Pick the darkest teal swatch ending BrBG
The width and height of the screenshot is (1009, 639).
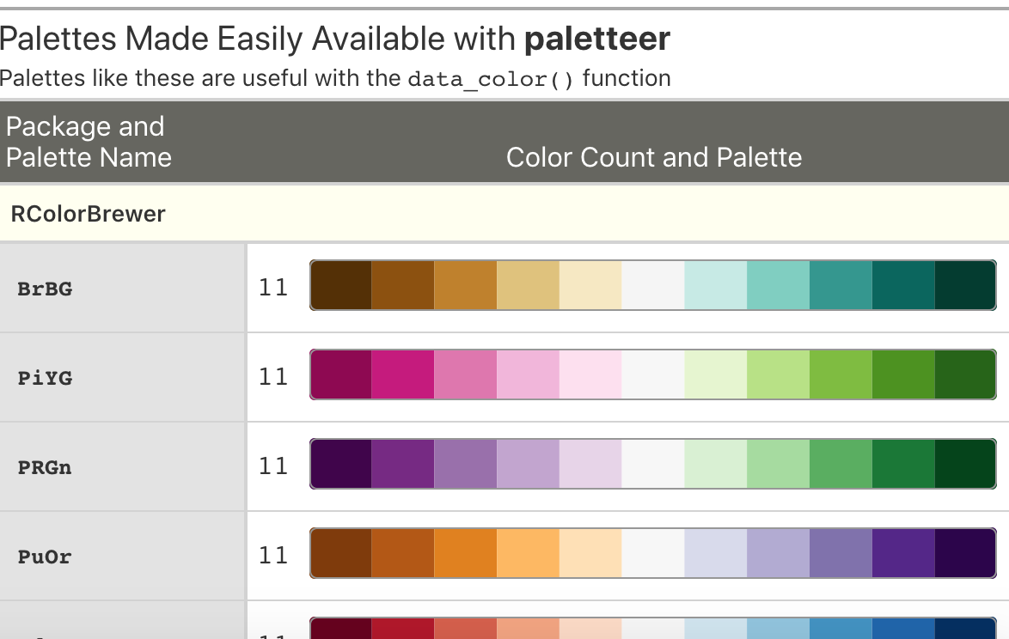(964, 285)
